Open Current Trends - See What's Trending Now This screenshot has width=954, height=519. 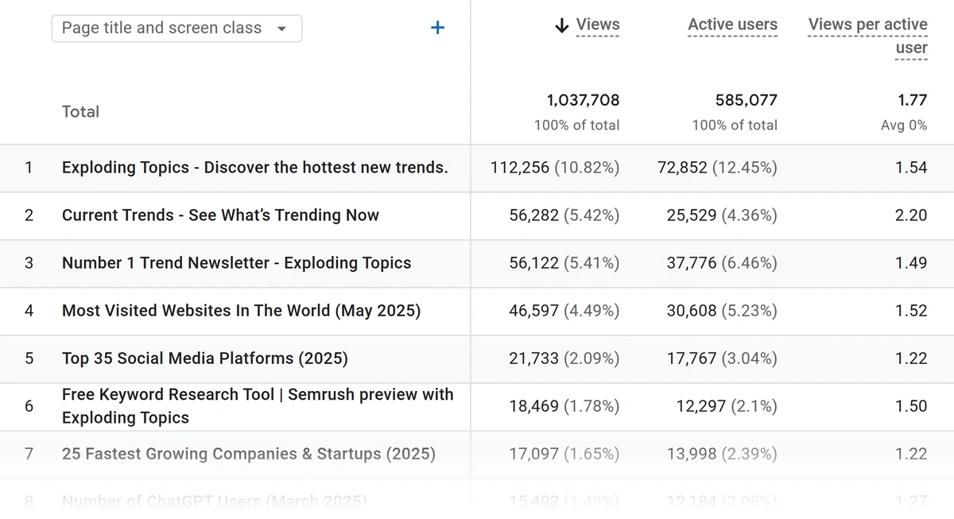[x=220, y=215]
